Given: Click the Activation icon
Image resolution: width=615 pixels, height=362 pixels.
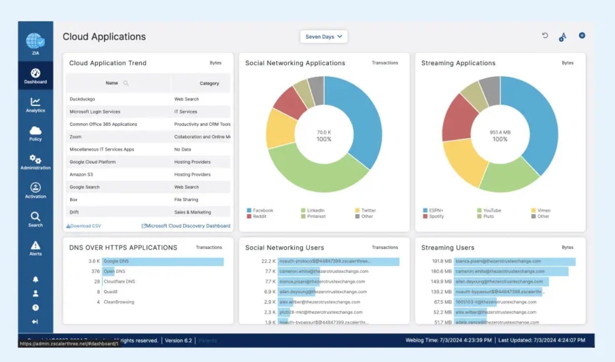Looking at the screenshot, I should (35, 190).
